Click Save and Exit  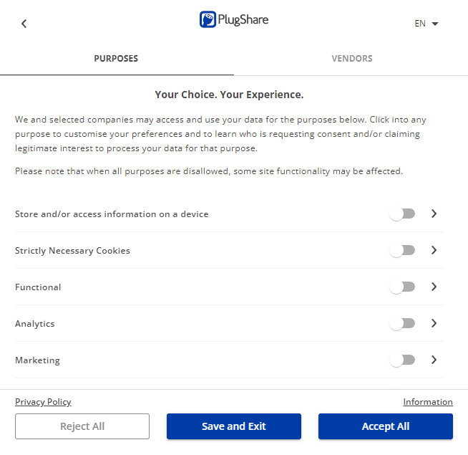tap(234, 426)
